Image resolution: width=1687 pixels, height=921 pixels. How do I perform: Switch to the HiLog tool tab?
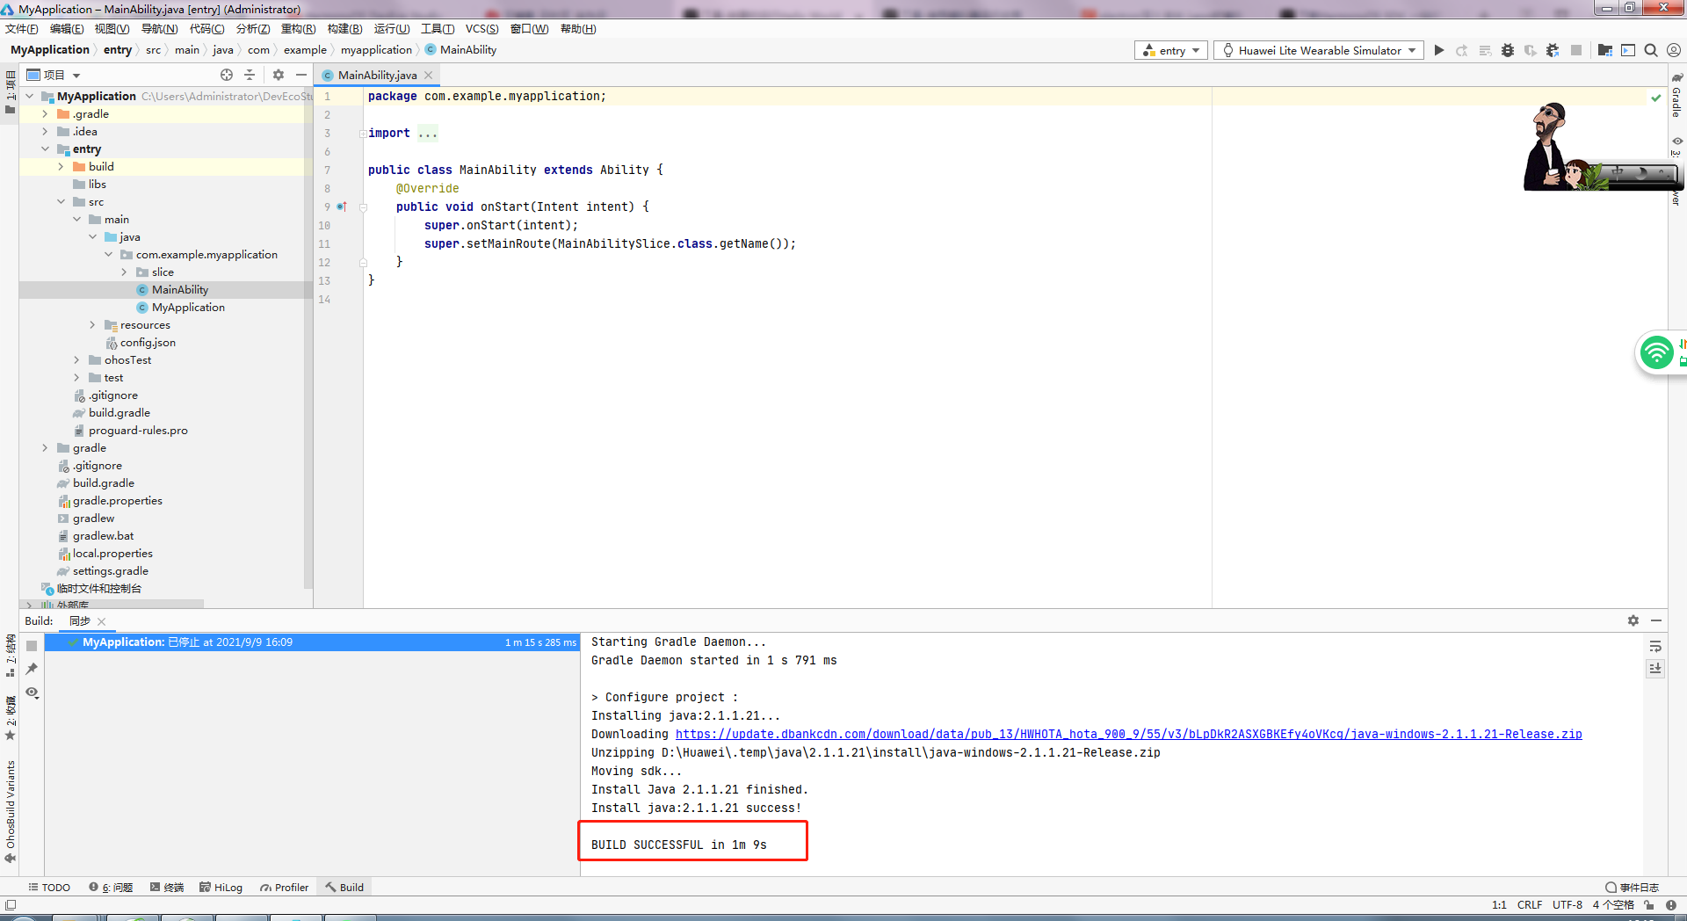[221, 888]
